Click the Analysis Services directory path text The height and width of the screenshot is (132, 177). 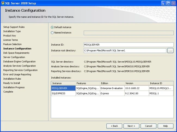tap(117, 67)
